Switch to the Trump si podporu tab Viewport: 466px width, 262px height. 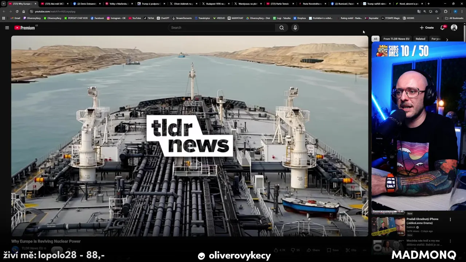click(151, 4)
